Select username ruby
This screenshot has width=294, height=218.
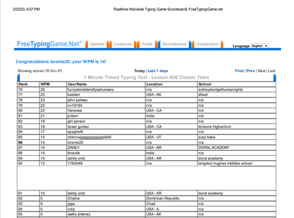[x=71, y=209]
